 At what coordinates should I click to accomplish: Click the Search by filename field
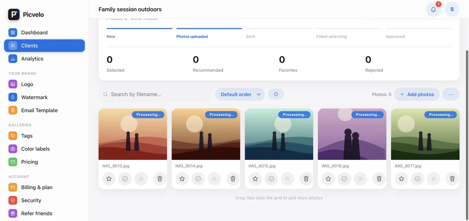tap(155, 94)
